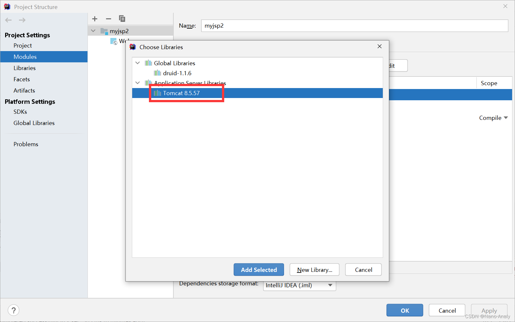Select the myjsp2 module row
The height and width of the screenshot is (322, 515).
click(x=131, y=31)
